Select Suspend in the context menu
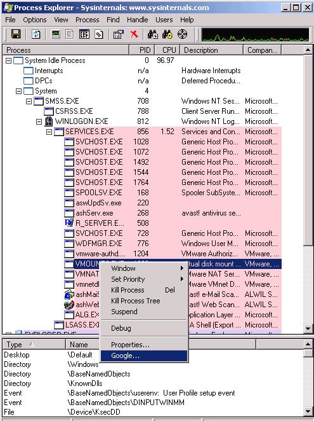 (144, 312)
